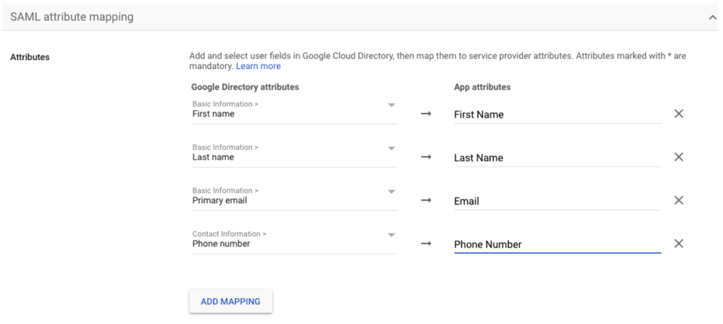Click the First Name app attribute field
Screen dimensions: 723x324
[x=556, y=114]
